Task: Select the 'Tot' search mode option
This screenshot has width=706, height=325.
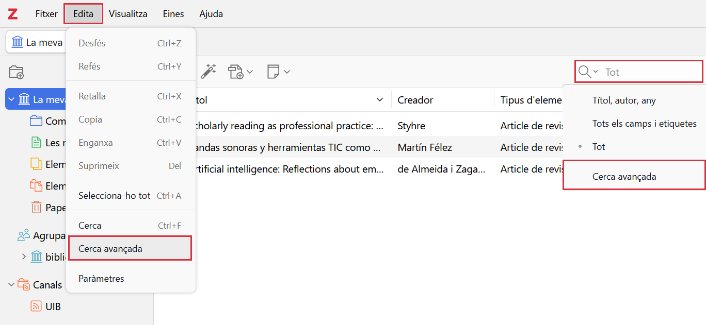Action: [x=599, y=147]
